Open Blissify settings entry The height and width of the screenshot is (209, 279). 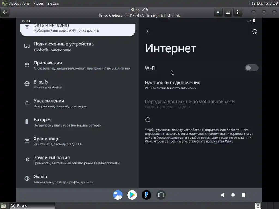(x=78, y=84)
